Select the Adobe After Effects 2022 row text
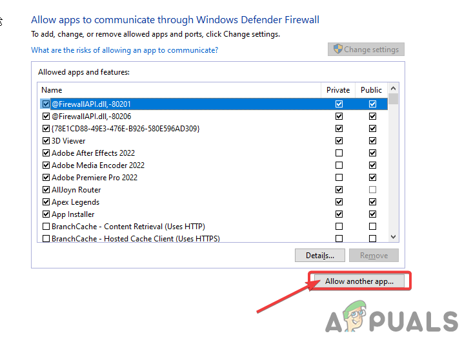The width and height of the screenshot is (462, 338). (x=93, y=153)
